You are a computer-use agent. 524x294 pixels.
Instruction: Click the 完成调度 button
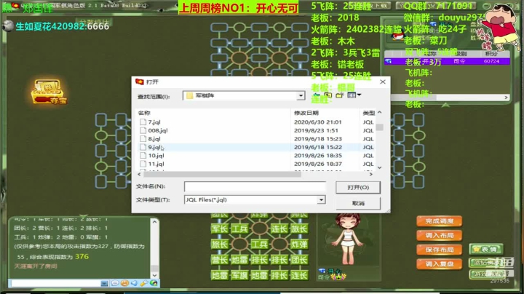[439, 221]
